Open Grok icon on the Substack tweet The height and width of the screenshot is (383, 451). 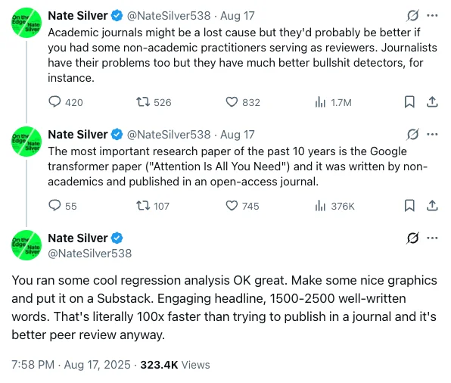(x=412, y=238)
